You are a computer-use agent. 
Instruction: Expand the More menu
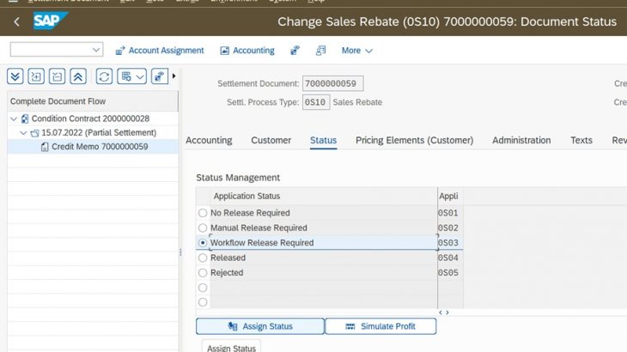click(356, 51)
